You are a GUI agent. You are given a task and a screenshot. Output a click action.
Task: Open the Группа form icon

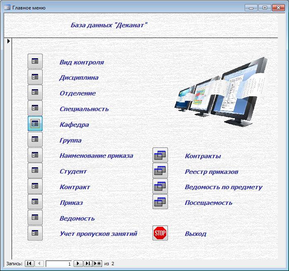pyautogui.click(x=35, y=139)
